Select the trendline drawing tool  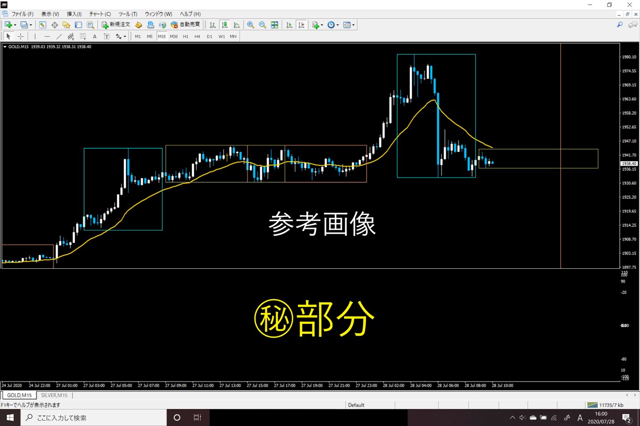click(x=59, y=37)
